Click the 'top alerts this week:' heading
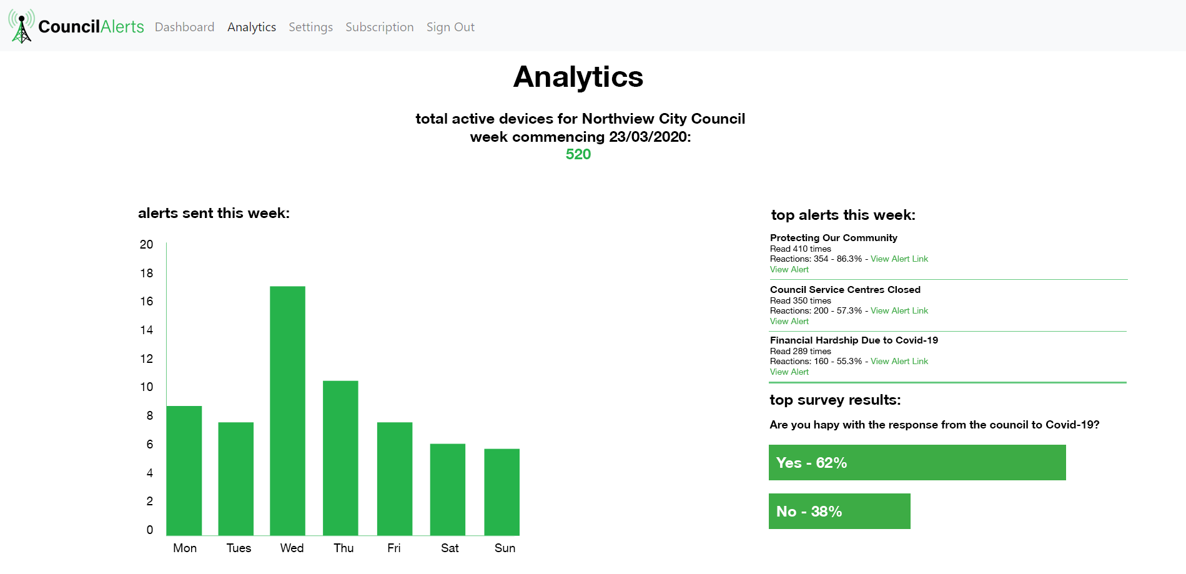Screen dimensions: 1186x574 [843, 215]
